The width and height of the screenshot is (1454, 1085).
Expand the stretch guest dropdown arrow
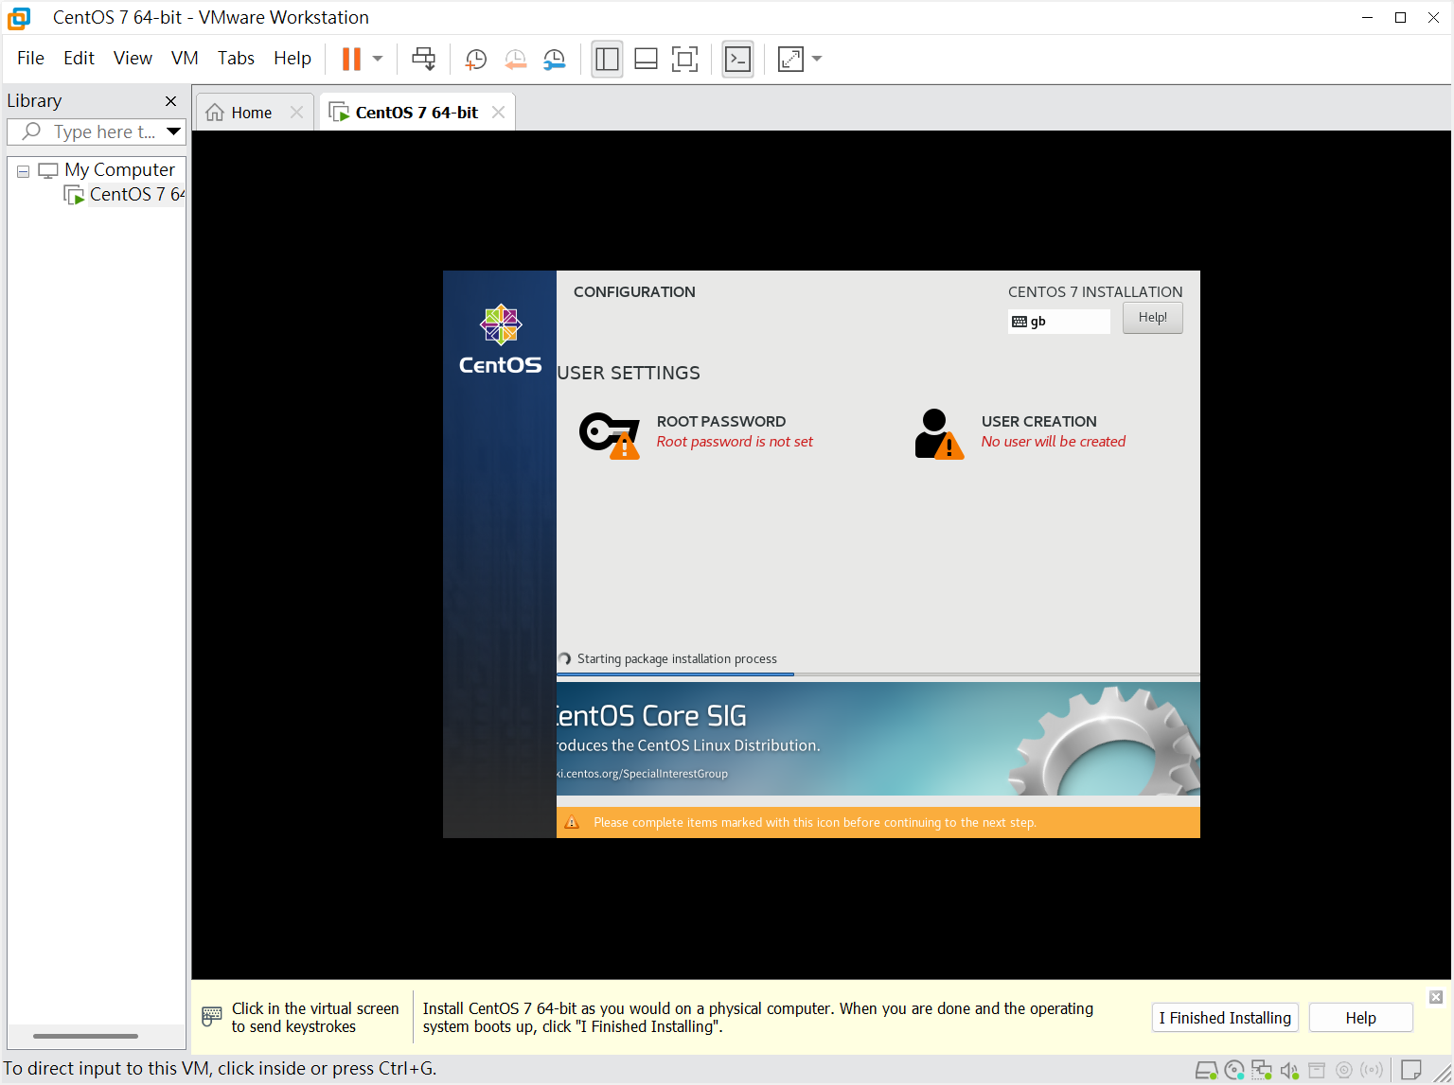coord(817,59)
